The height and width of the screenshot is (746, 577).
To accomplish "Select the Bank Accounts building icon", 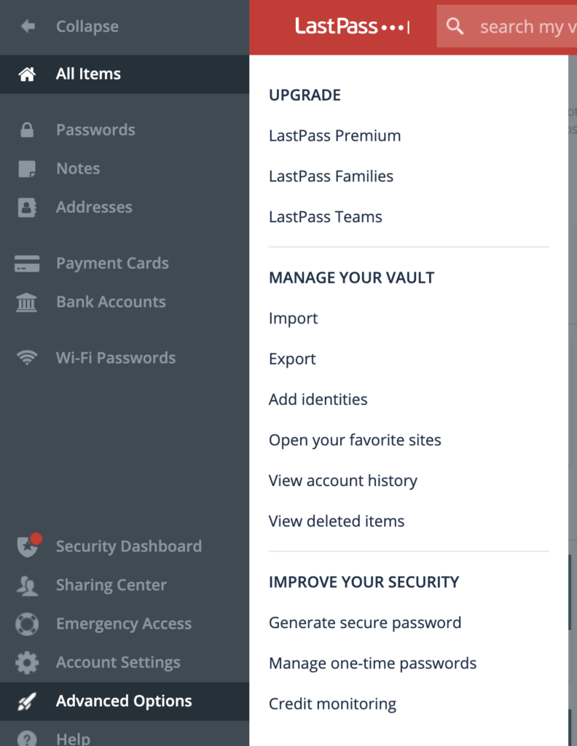I will click(x=27, y=302).
